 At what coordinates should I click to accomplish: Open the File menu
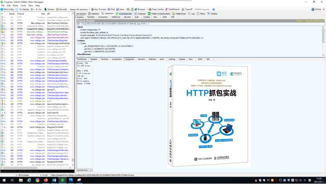pyautogui.click(x=3, y=6)
